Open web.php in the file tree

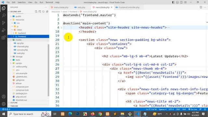[x=28, y=53]
